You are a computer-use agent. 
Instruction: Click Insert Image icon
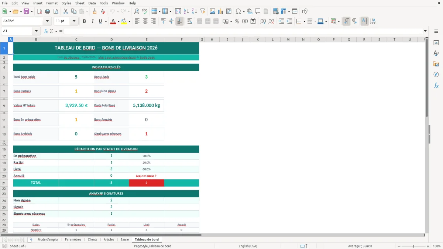pos(213,11)
